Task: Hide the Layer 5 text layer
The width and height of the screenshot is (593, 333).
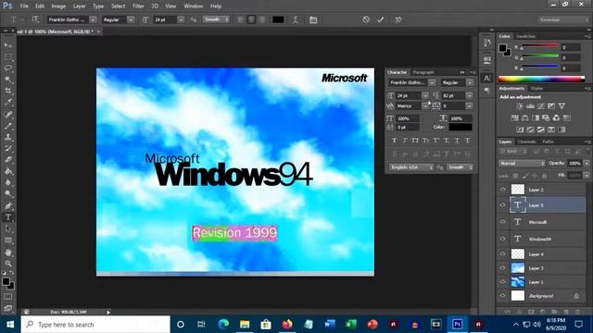Action: (x=502, y=205)
